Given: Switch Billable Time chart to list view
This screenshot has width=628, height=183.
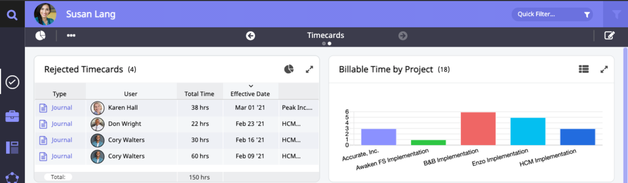Looking at the screenshot, I should [584, 69].
